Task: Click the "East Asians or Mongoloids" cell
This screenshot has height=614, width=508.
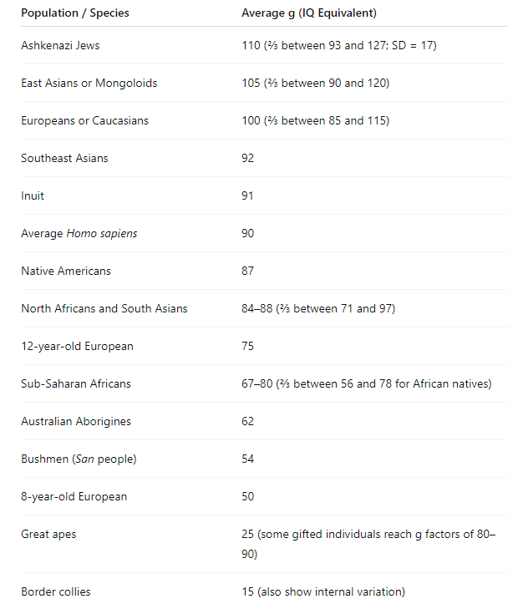Action: tap(89, 83)
